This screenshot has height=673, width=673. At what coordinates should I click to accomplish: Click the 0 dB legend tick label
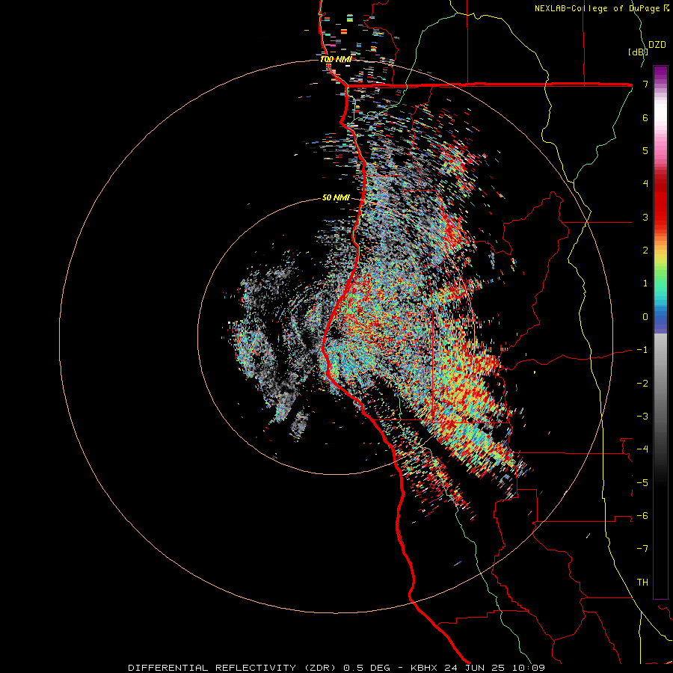click(x=645, y=317)
